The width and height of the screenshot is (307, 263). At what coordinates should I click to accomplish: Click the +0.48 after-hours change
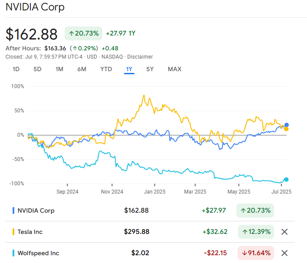coord(110,48)
